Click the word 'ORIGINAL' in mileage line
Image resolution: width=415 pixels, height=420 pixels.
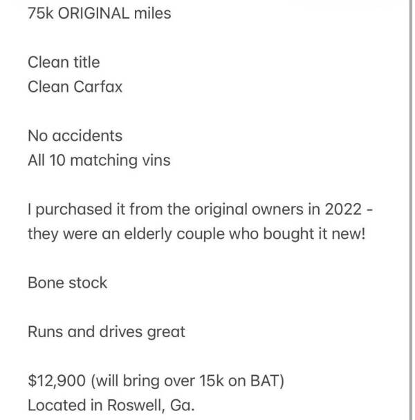(x=93, y=13)
